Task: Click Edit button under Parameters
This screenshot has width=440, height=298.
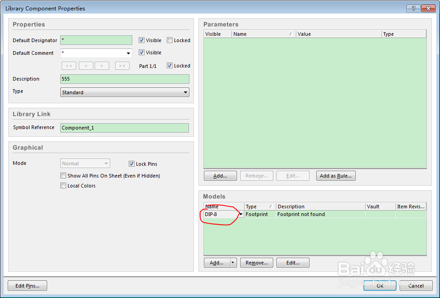Action: click(x=293, y=176)
